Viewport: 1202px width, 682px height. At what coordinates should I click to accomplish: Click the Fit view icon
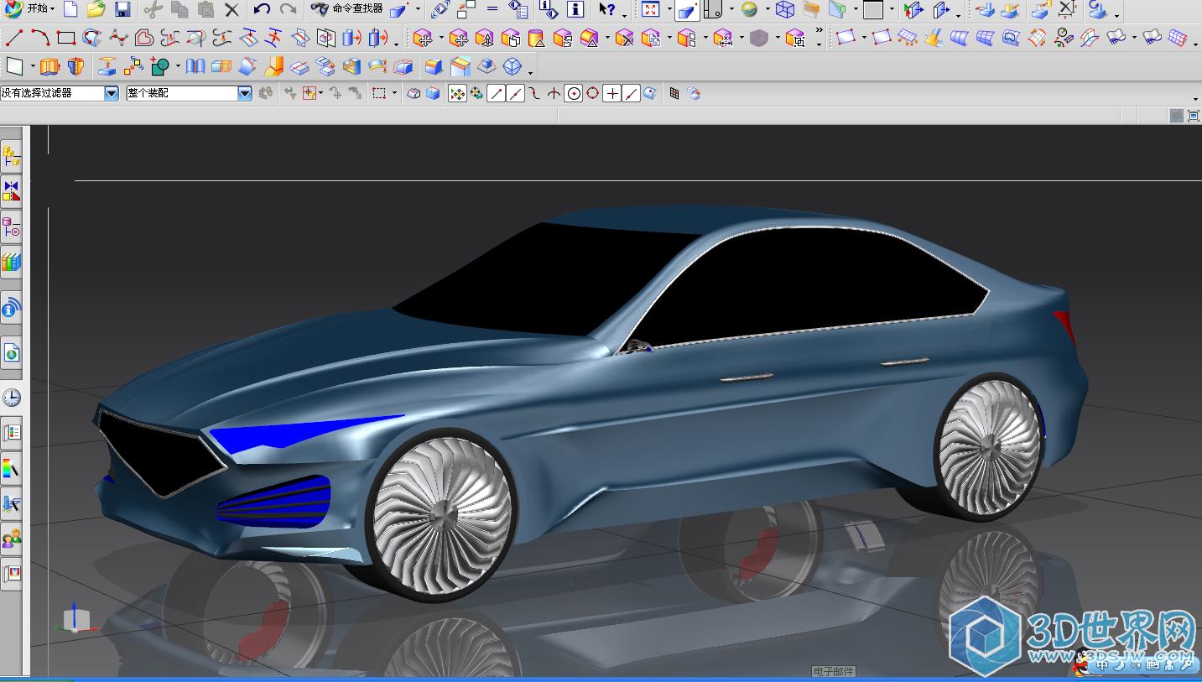pyautogui.click(x=651, y=10)
